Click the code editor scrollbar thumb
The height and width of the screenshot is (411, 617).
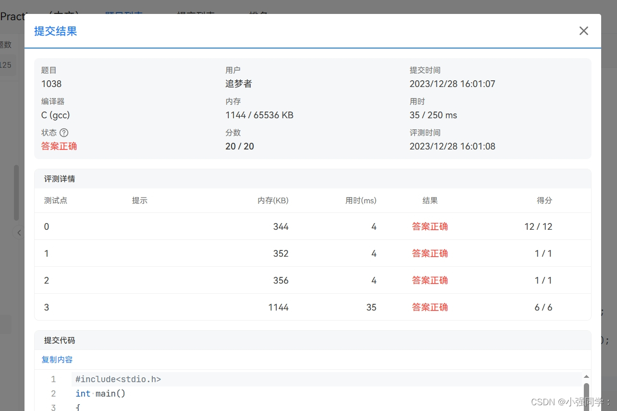click(x=586, y=397)
